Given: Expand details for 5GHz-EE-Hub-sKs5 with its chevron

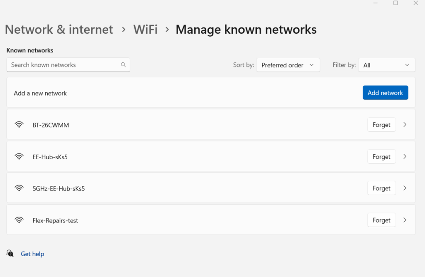Looking at the screenshot, I should (x=405, y=188).
